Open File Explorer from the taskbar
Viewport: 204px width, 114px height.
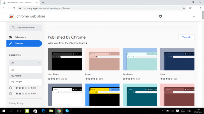click(51, 111)
